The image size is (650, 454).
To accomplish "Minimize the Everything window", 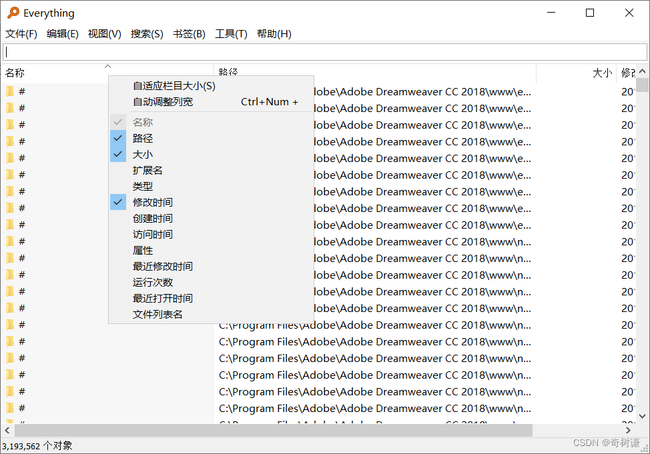I will [551, 13].
